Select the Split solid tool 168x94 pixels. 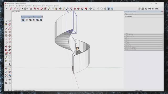coord(41,20)
